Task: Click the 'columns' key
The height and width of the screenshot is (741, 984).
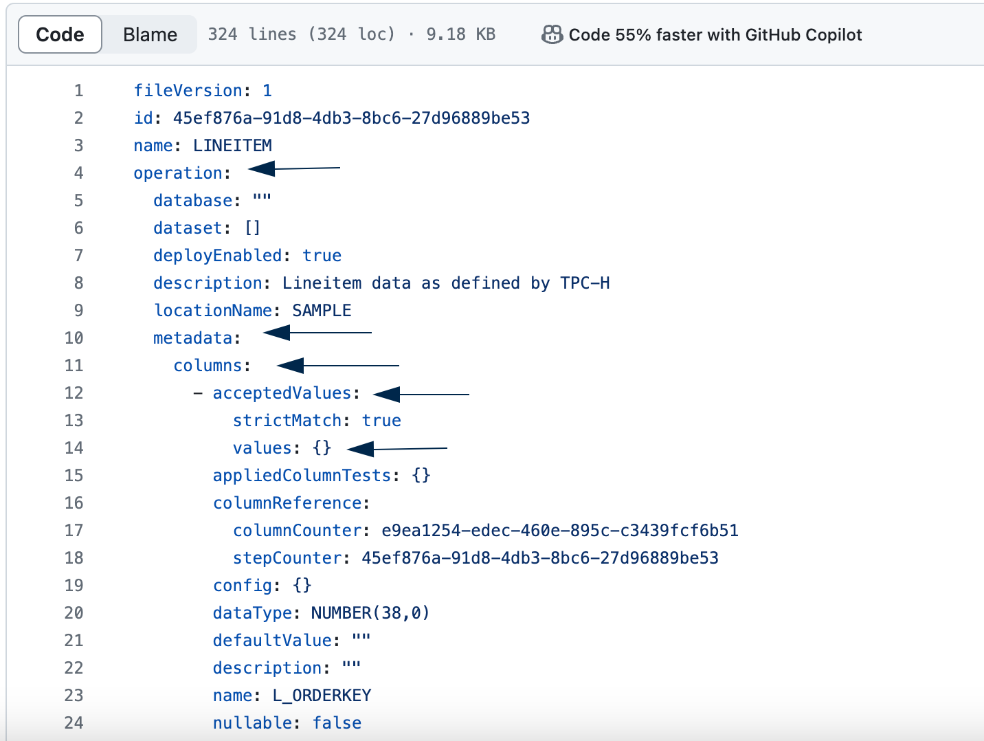Action: click(x=208, y=366)
